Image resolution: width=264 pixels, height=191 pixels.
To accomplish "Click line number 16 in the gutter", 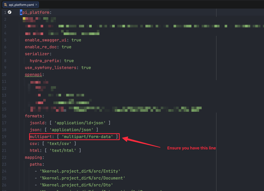I will pyautogui.click(x=4, y=116).
